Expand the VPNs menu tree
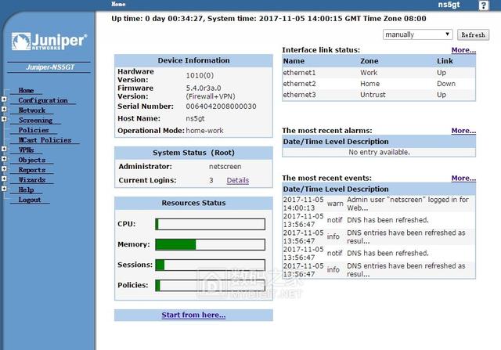Viewport: 501px width, 350px height. click(4, 149)
